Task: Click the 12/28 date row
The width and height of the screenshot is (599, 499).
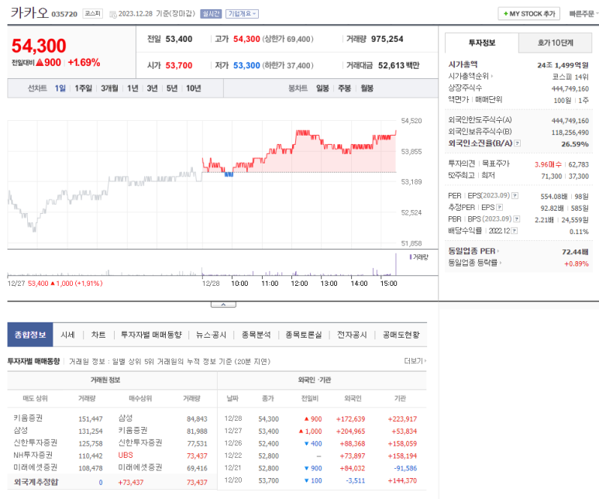Action: (322, 418)
